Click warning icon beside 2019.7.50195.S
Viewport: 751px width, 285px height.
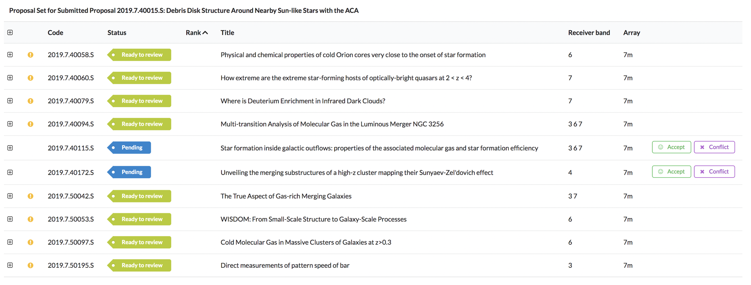(30, 265)
